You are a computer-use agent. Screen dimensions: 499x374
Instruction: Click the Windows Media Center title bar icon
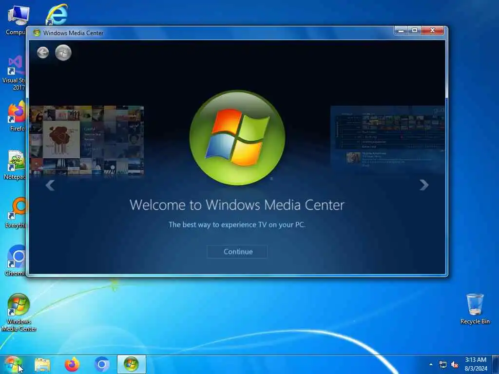[37, 33]
